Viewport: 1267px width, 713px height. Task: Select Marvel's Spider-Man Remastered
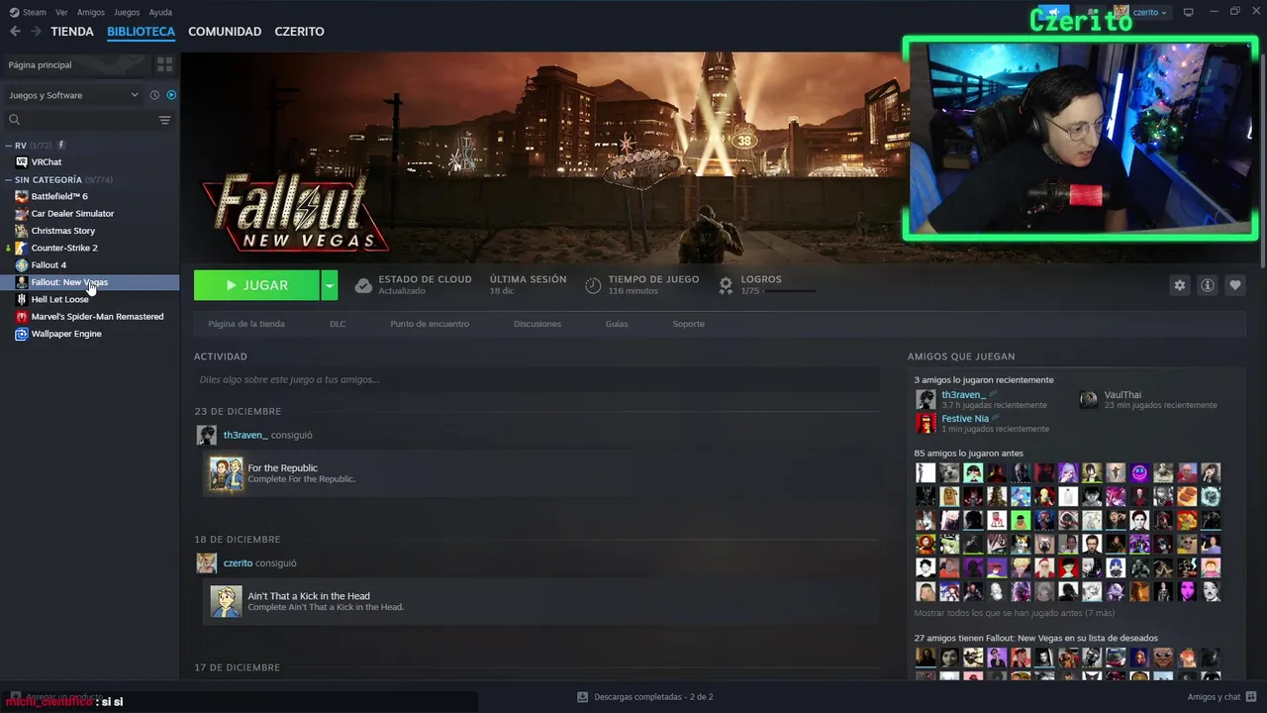(x=97, y=317)
